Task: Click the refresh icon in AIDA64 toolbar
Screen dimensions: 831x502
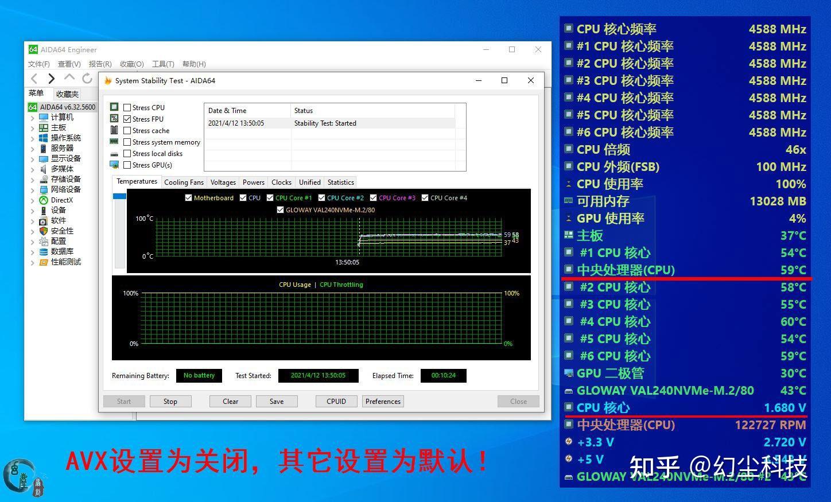Action: tap(87, 78)
